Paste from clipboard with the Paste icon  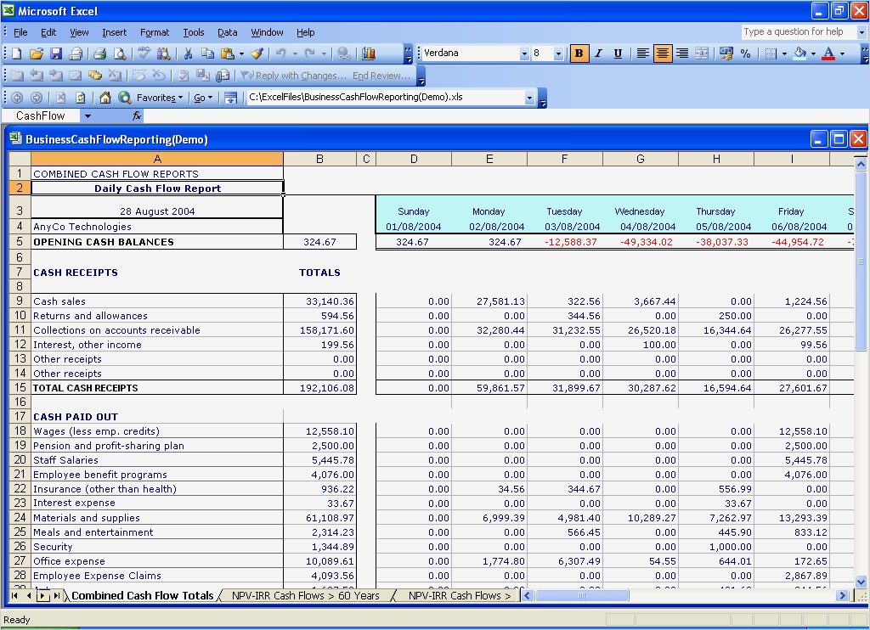coord(228,53)
